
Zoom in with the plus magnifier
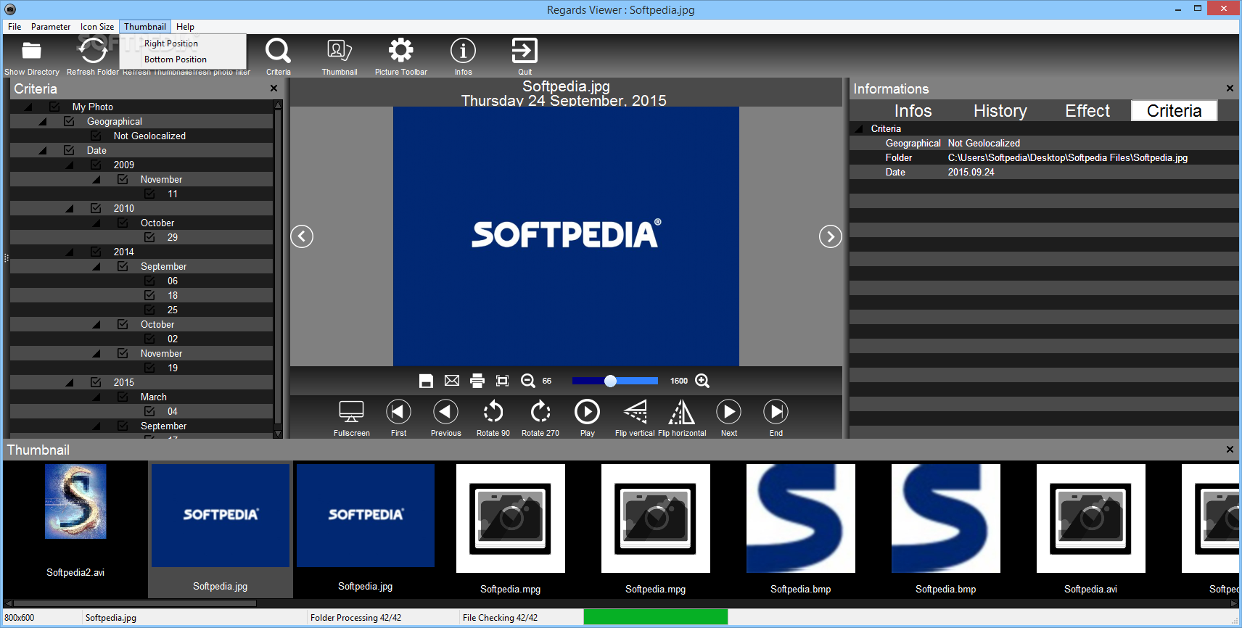pos(702,381)
